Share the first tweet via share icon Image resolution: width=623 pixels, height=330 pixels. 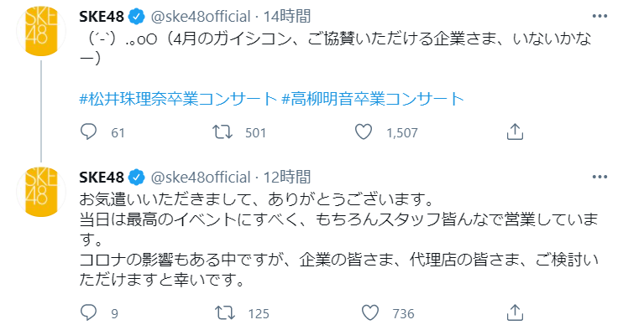[x=515, y=132]
